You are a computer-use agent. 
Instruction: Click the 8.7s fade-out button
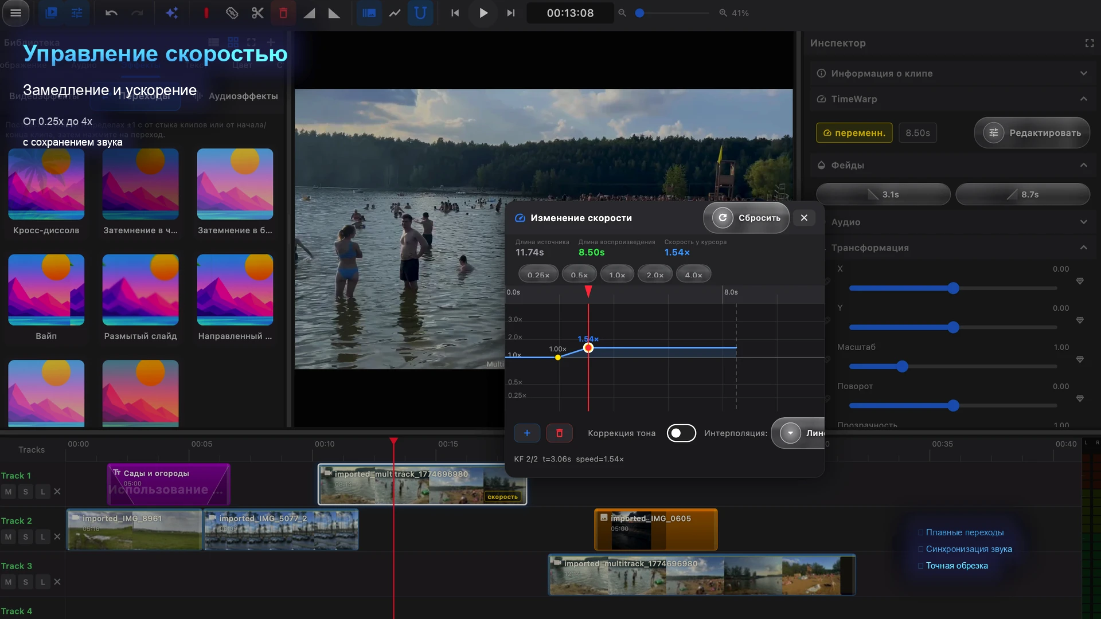(x=1022, y=194)
